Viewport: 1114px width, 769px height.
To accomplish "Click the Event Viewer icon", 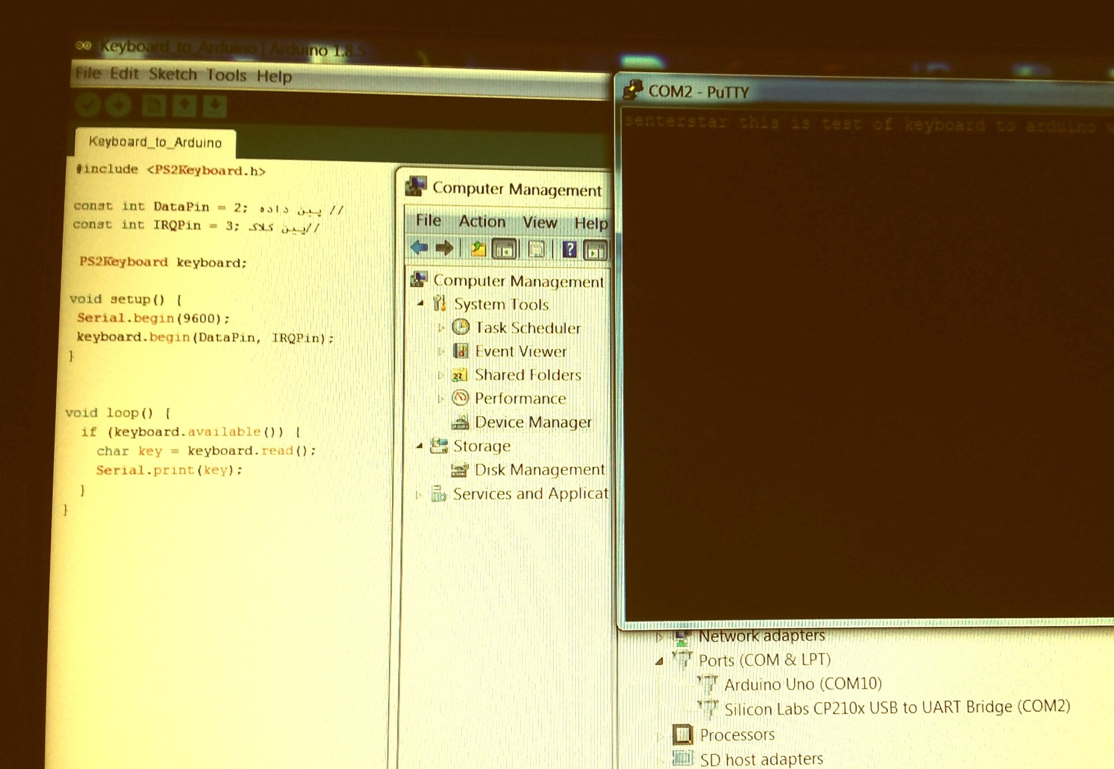I will [x=461, y=351].
